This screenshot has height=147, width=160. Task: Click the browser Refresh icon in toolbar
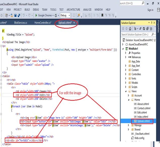pyautogui.click(x=56, y=16)
